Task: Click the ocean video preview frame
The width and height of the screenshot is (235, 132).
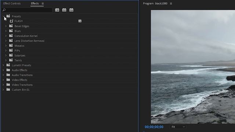Action: click(193, 67)
